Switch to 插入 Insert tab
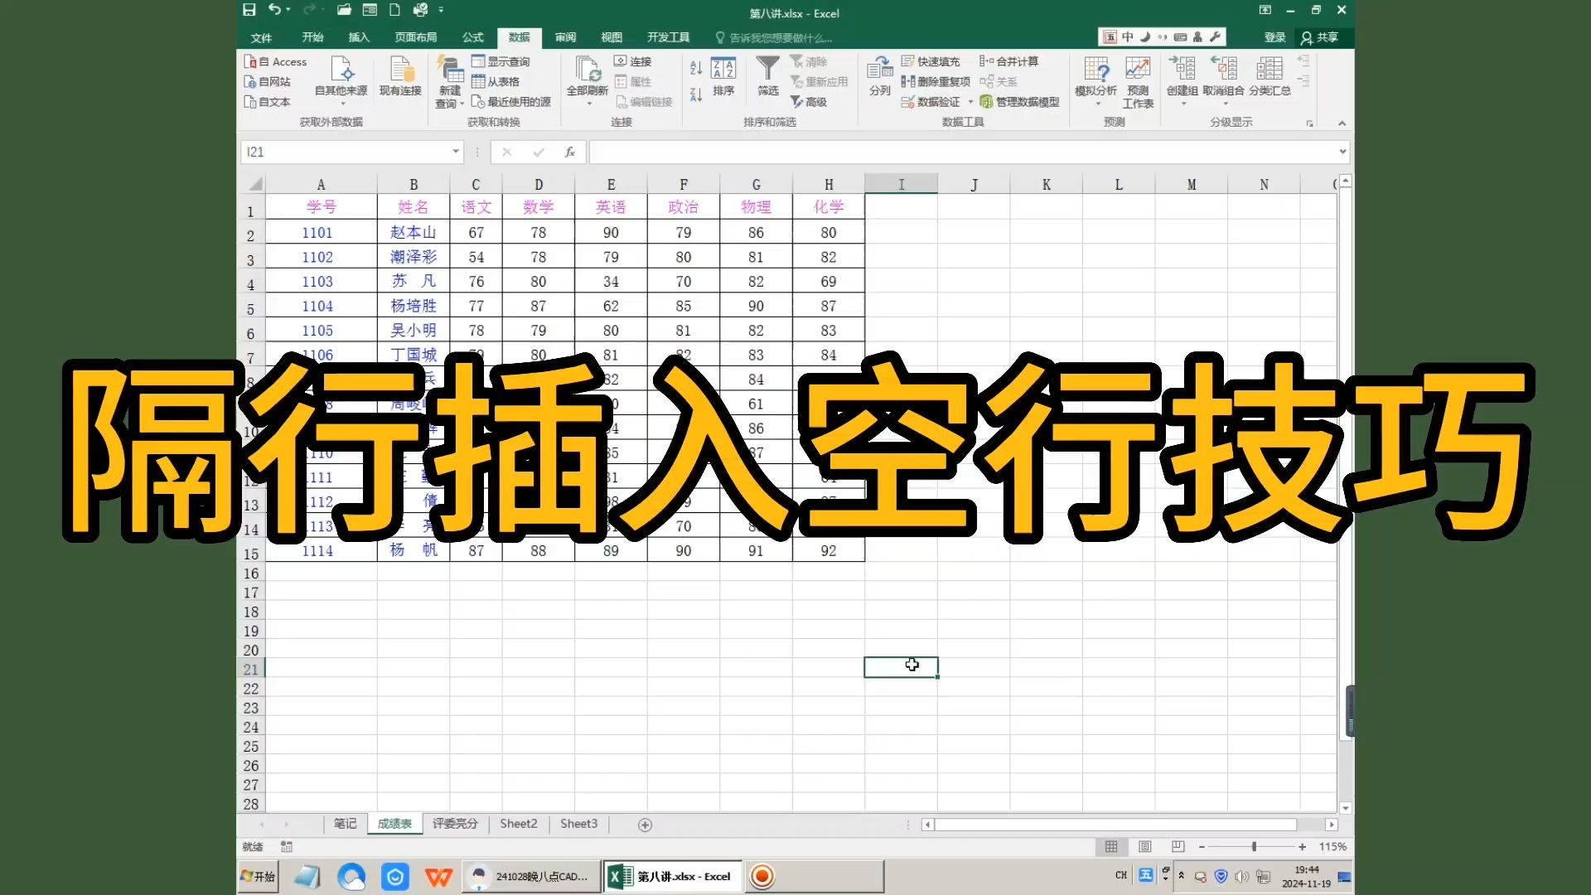Screen dimensions: 1591x895 pos(359,37)
